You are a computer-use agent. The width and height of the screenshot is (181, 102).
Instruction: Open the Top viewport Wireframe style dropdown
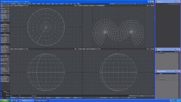tap(23, 6)
